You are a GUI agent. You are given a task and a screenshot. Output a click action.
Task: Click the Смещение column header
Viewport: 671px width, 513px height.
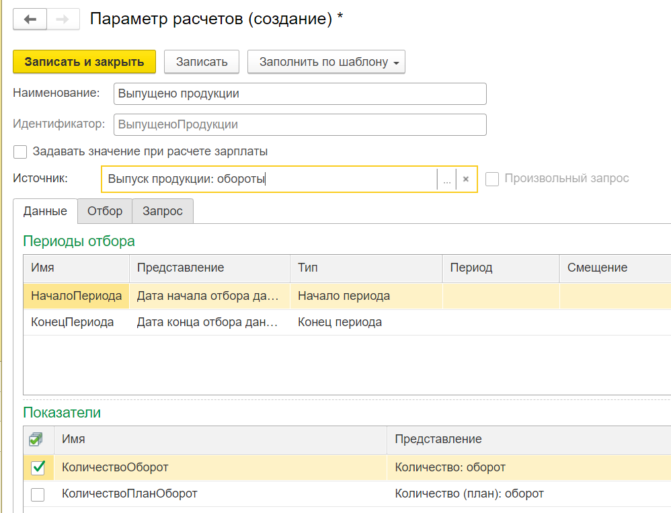[615, 268]
